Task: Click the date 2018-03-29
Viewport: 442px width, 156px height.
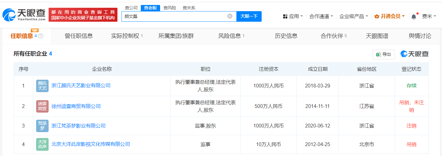Action: [318, 86]
